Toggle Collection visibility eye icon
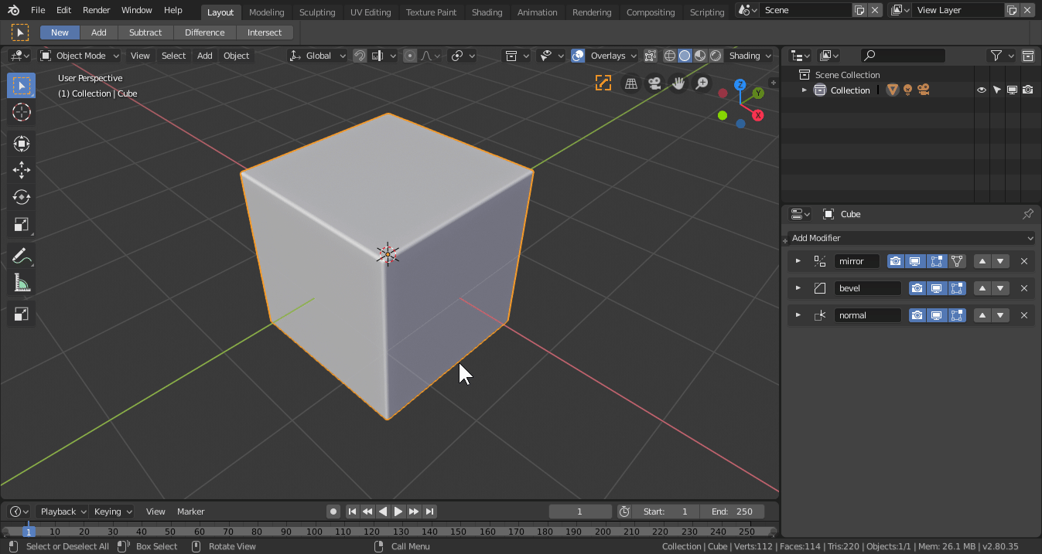Viewport: 1042px width, 554px height. 981,90
